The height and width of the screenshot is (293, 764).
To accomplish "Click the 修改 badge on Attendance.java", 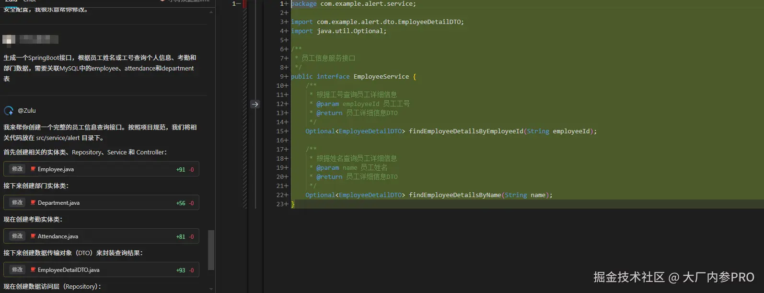I will (x=17, y=236).
